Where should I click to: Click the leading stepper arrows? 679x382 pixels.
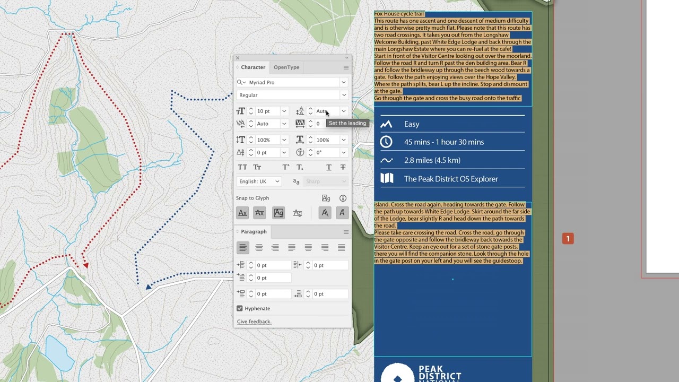(x=310, y=111)
